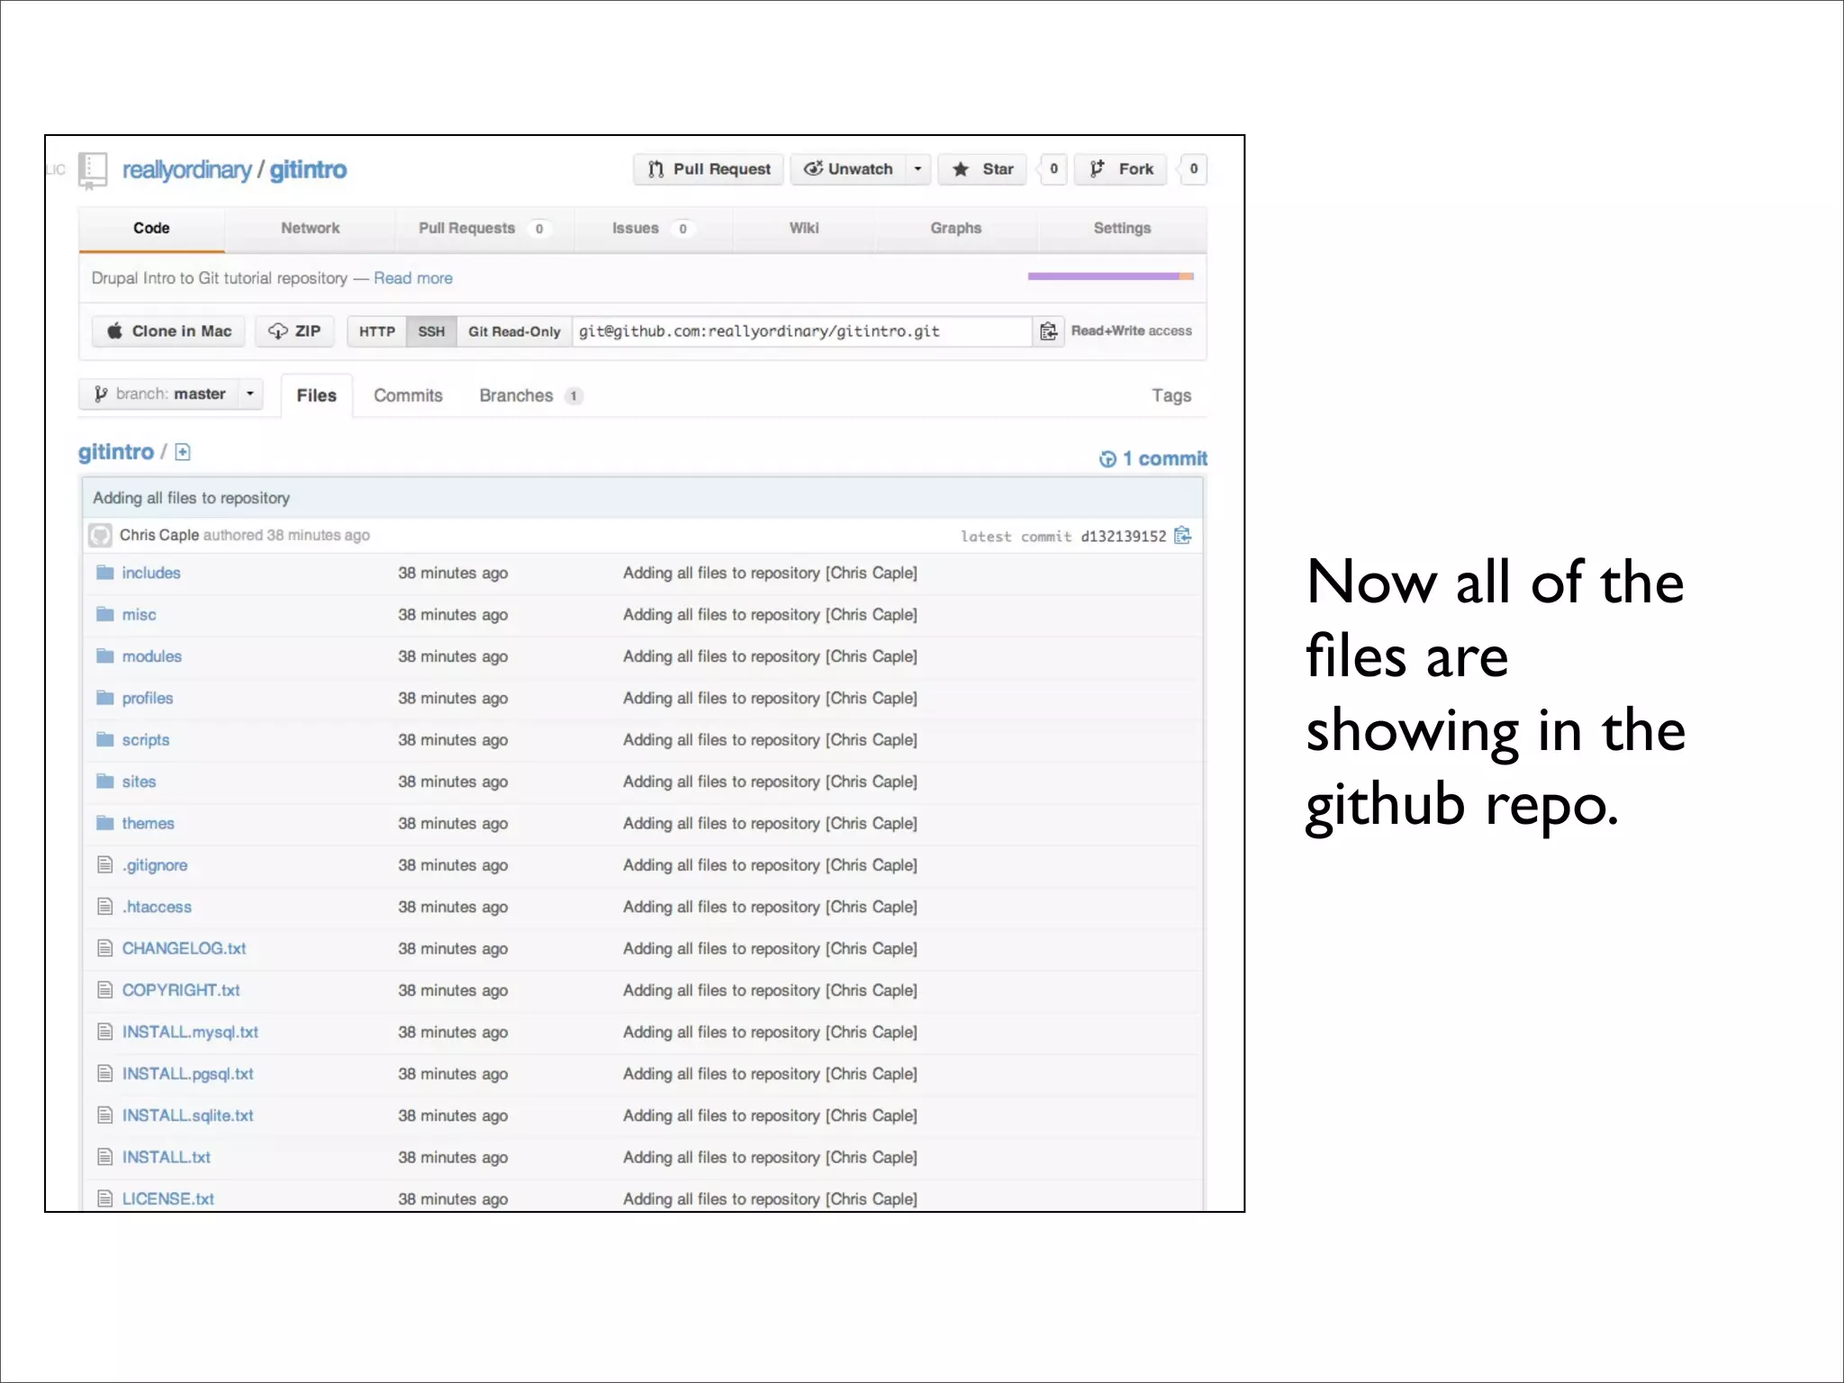Click 'Adding all files to repository' header message
Screen dimensions: 1844x1383
coord(192,498)
